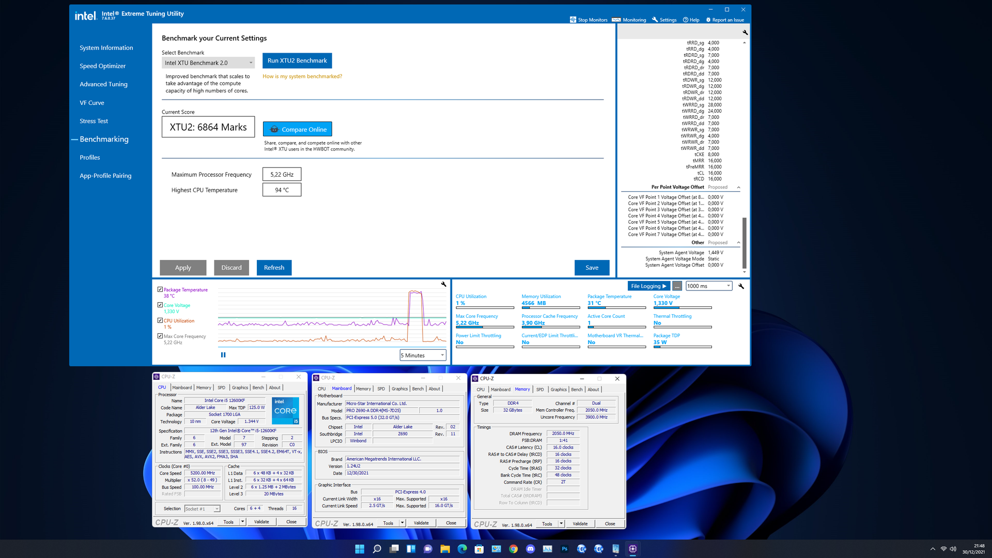Click the Refresh button
992x558 pixels.
point(274,268)
